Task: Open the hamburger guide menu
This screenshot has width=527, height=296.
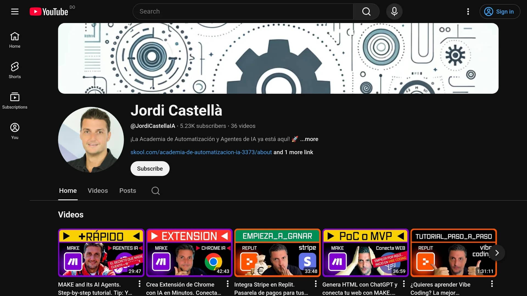Action: 15,12
